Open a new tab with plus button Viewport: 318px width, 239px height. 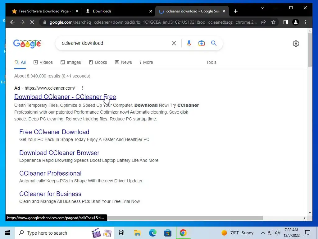click(x=235, y=11)
